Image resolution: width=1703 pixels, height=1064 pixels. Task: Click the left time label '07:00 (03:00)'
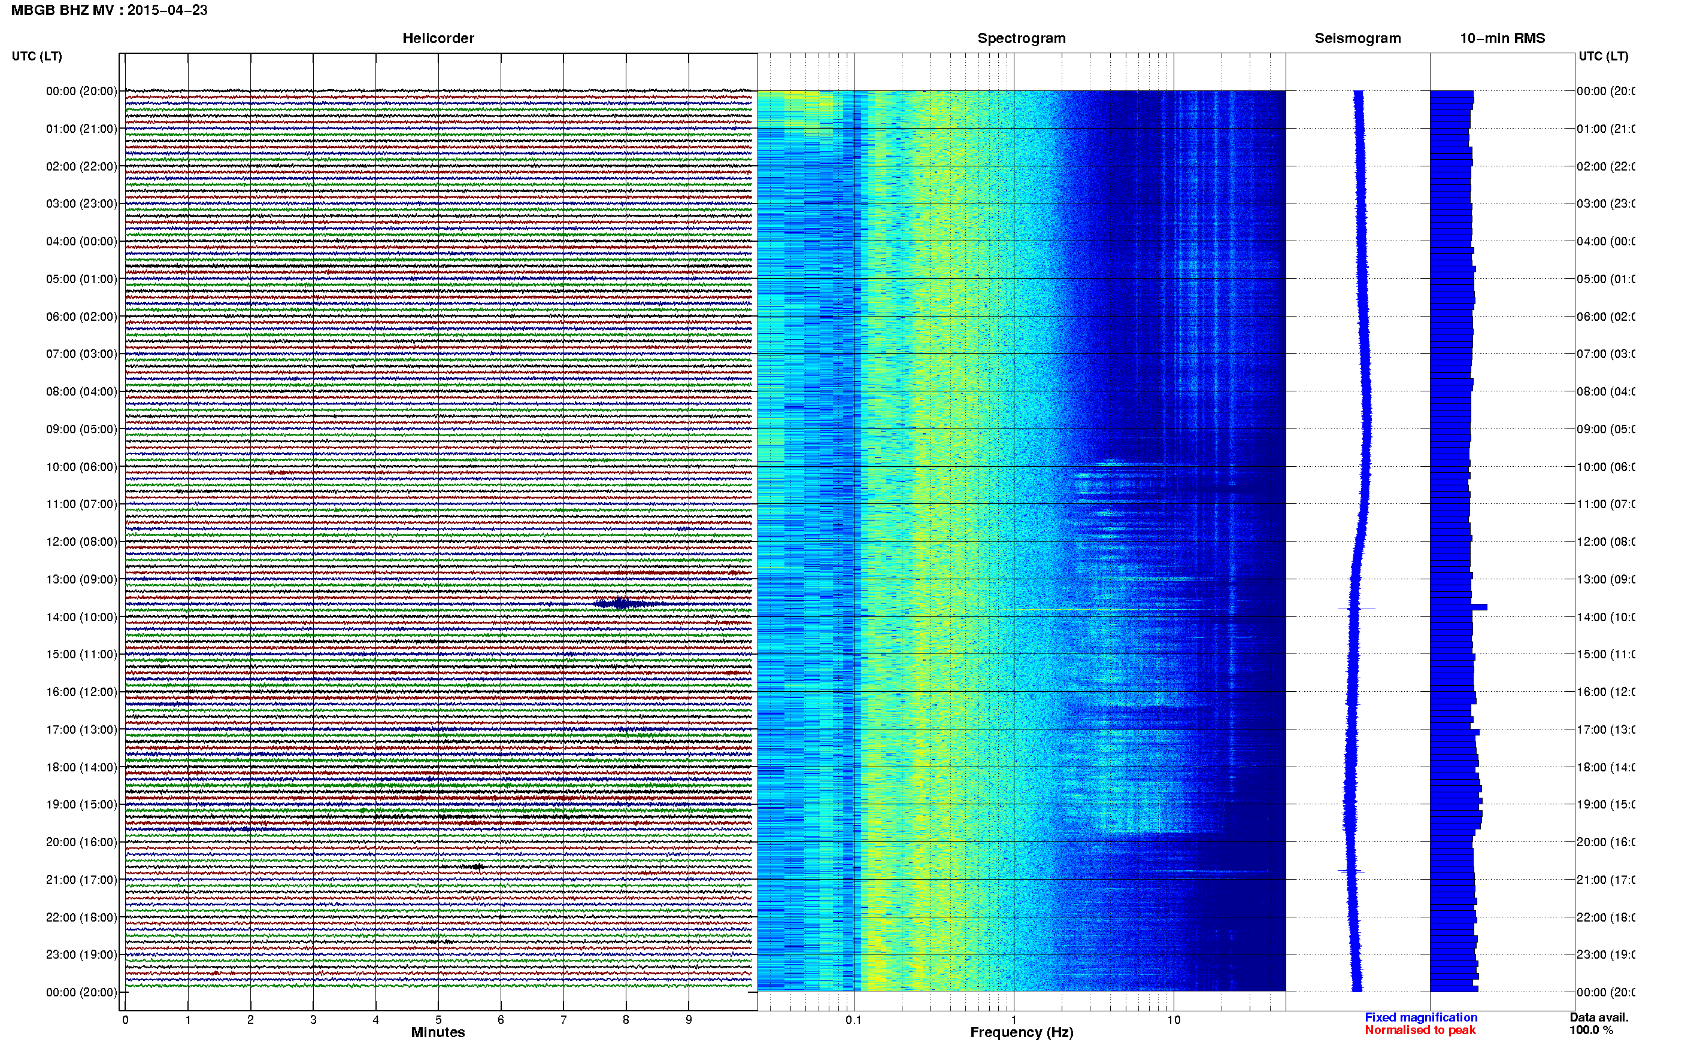coord(81,353)
